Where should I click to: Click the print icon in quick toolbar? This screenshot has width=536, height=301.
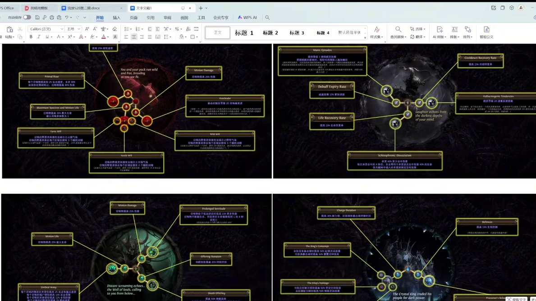(52, 18)
